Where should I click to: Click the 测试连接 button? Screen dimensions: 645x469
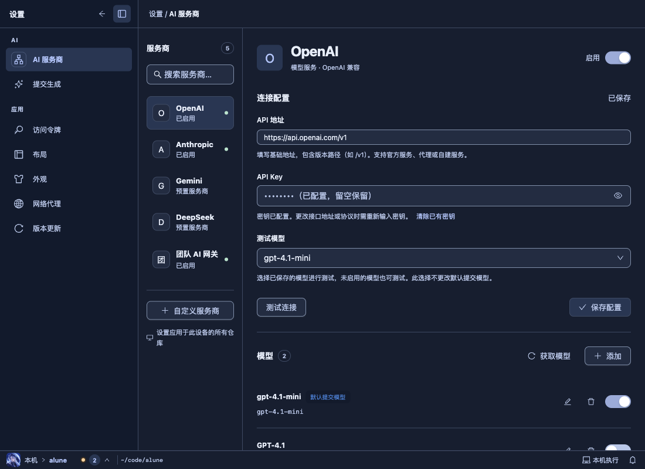281,307
